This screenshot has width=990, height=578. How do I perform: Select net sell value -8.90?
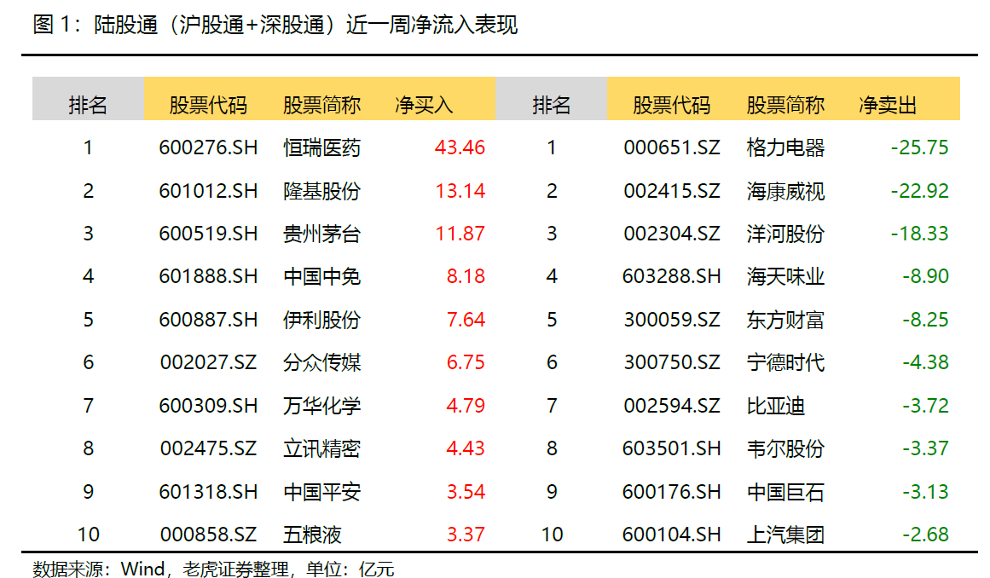[925, 276]
